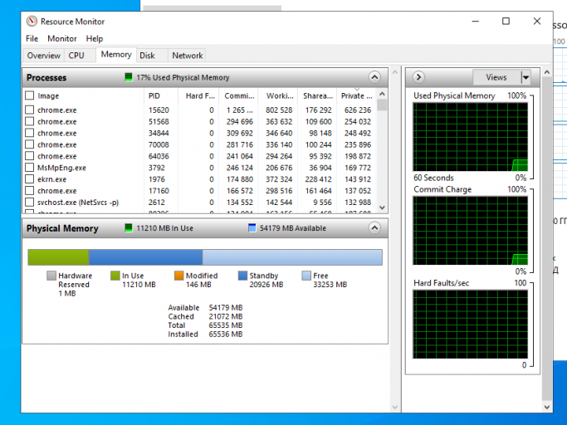567x425 pixels.
Task: Switch to the Network tab
Action: click(188, 56)
